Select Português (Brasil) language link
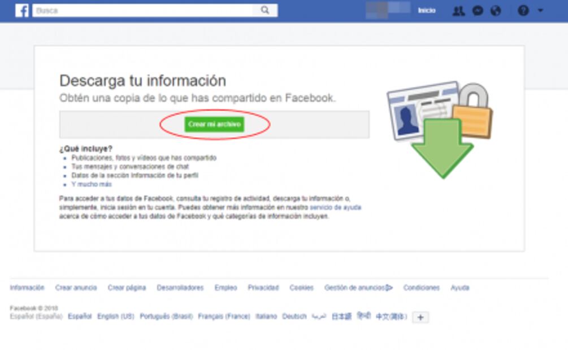 pos(166,317)
